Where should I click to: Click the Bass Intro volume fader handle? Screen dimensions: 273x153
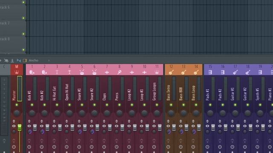pos(174,127)
